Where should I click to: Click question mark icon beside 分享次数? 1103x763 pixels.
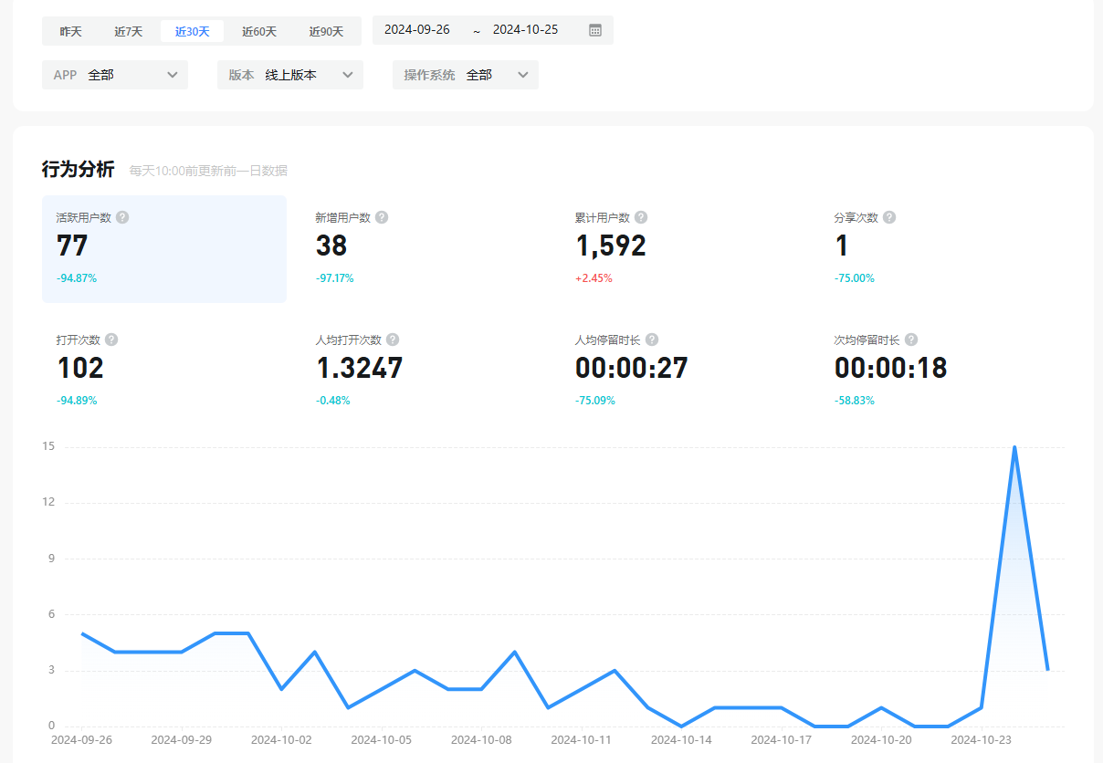coord(889,217)
